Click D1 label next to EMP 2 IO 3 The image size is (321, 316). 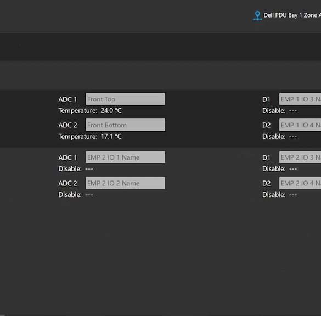pyautogui.click(x=266, y=157)
